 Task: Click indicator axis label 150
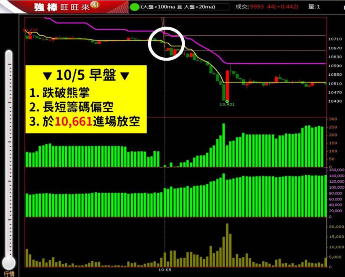333,143
